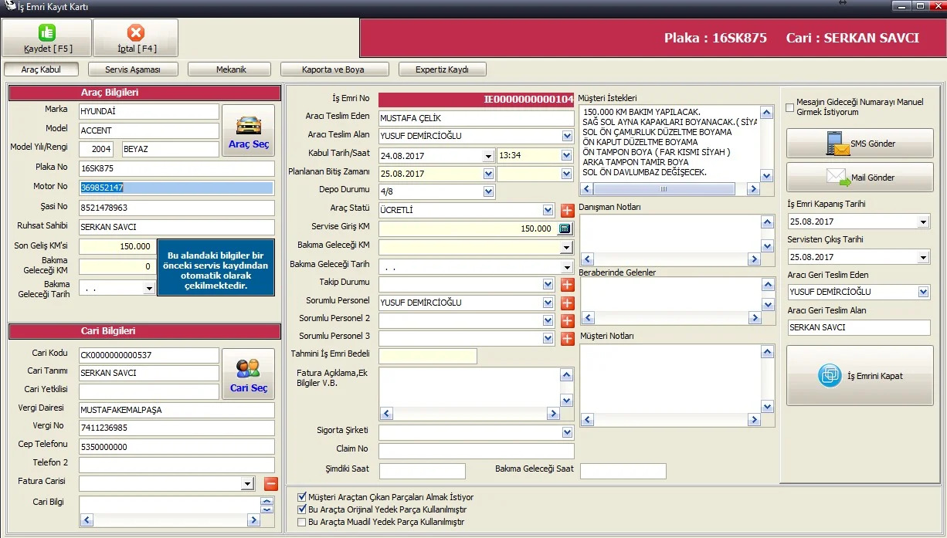Open the Kaporta ve Boya tab
947x538 pixels.
(x=333, y=69)
